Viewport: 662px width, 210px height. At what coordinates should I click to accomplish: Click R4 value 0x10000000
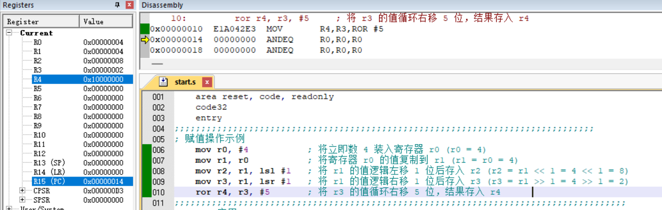coord(103,79)
